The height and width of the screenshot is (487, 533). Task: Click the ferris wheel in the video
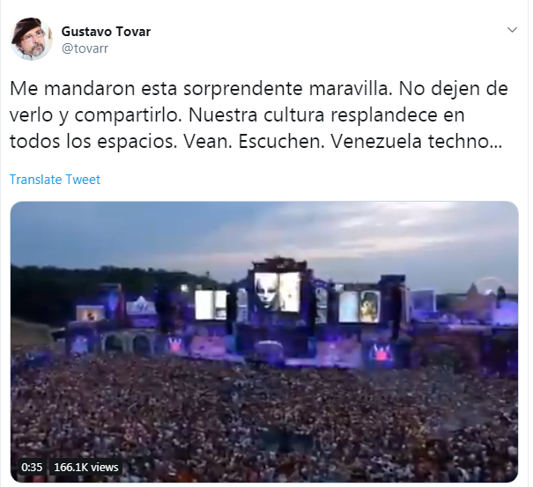click(487, 286)
